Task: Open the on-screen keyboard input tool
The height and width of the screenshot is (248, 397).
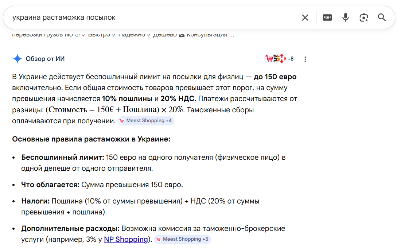Action: tap(327, 18)
